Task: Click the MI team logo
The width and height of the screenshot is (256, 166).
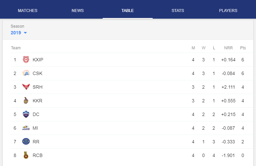Action: coord(26,128)
